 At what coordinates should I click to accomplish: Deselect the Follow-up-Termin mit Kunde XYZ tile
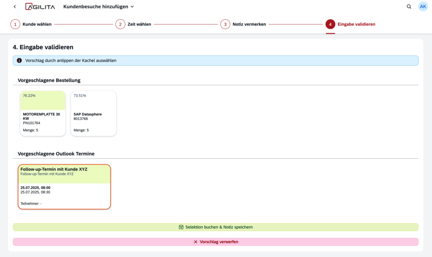pos(64,187)
